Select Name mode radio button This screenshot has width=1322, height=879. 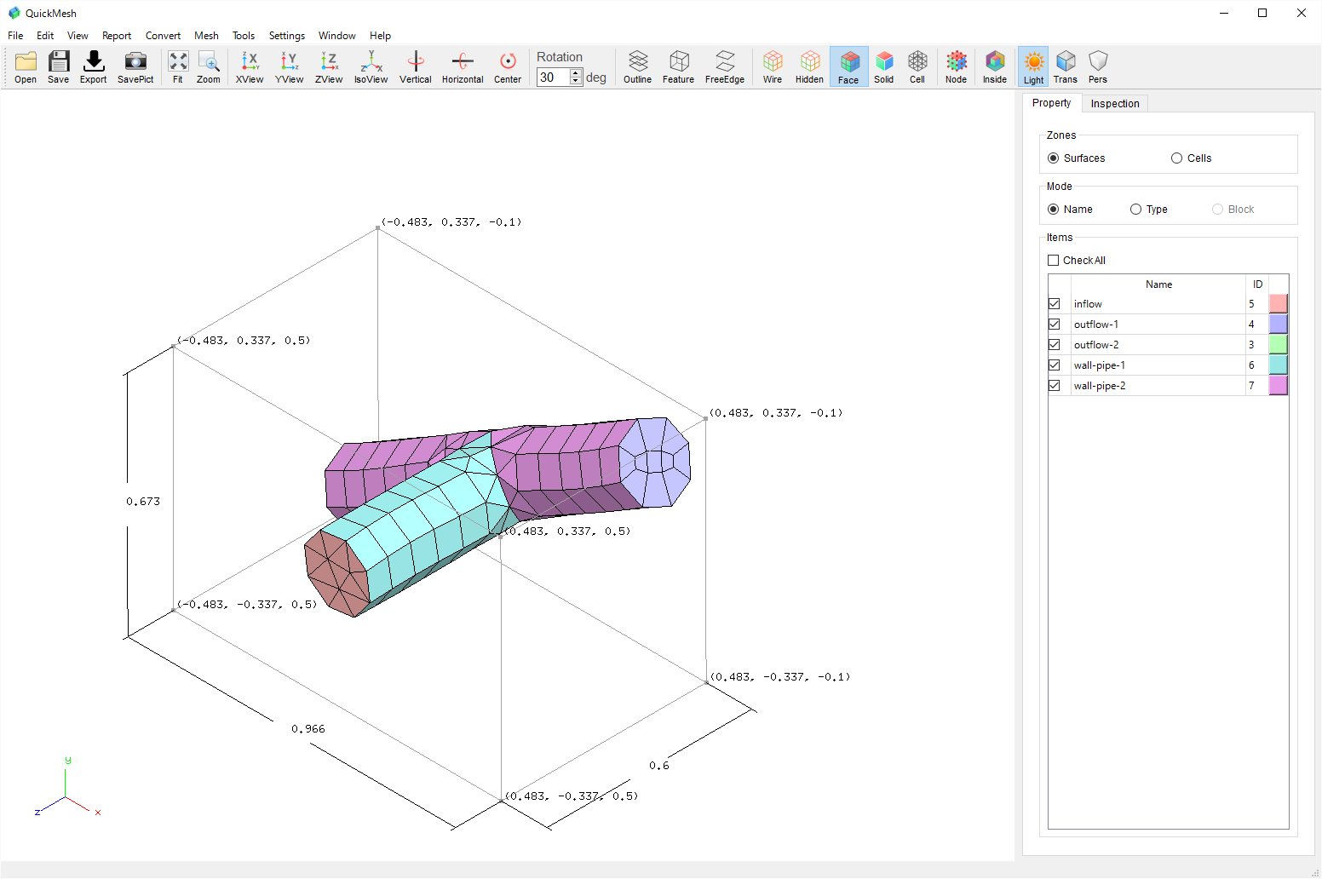[1054, 210]
